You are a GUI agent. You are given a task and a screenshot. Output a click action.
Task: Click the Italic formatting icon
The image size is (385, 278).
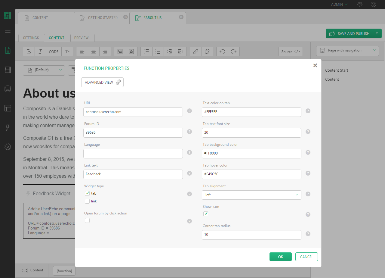point(40,52)
